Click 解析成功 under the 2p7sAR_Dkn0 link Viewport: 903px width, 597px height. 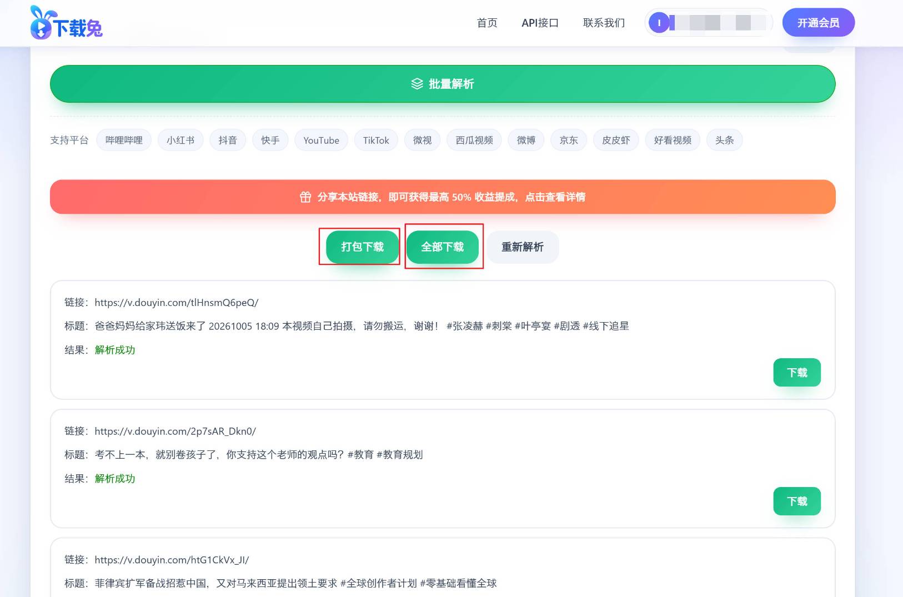[x=115, y=479]
